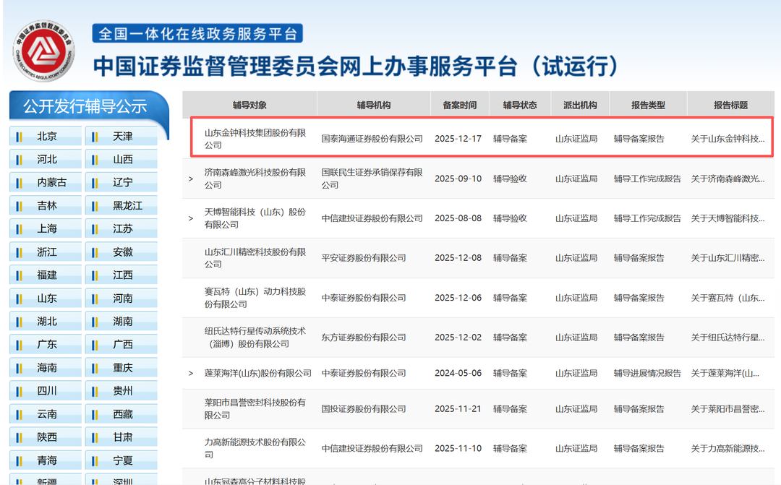781x485 pixels.
Task: Click the 备案时间 column header
Action: (459, 106)
